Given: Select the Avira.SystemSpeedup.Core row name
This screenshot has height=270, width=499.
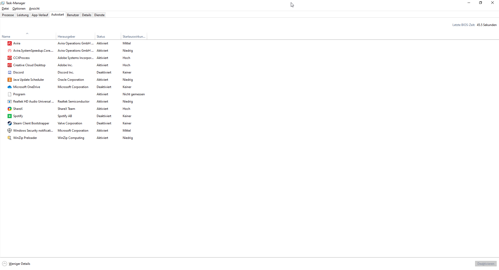Looking at the screenshot, I should [x=33, y=51].
